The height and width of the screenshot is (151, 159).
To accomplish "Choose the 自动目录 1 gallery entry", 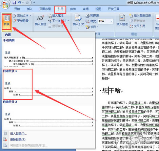I will click(48, 84).
